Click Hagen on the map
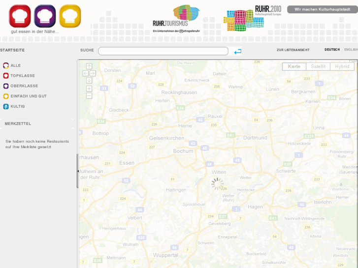 coord(255,207)
